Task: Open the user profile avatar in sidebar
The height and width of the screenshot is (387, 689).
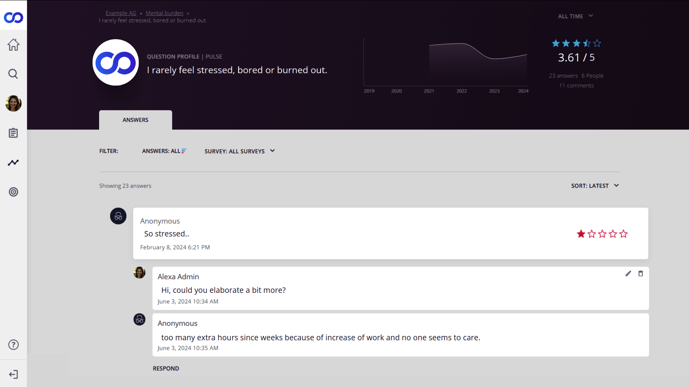Action: (13, 103)
